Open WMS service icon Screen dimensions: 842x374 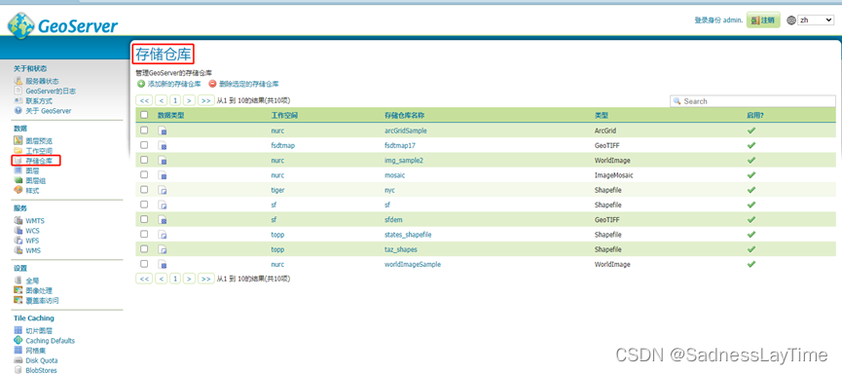point(18,250)
